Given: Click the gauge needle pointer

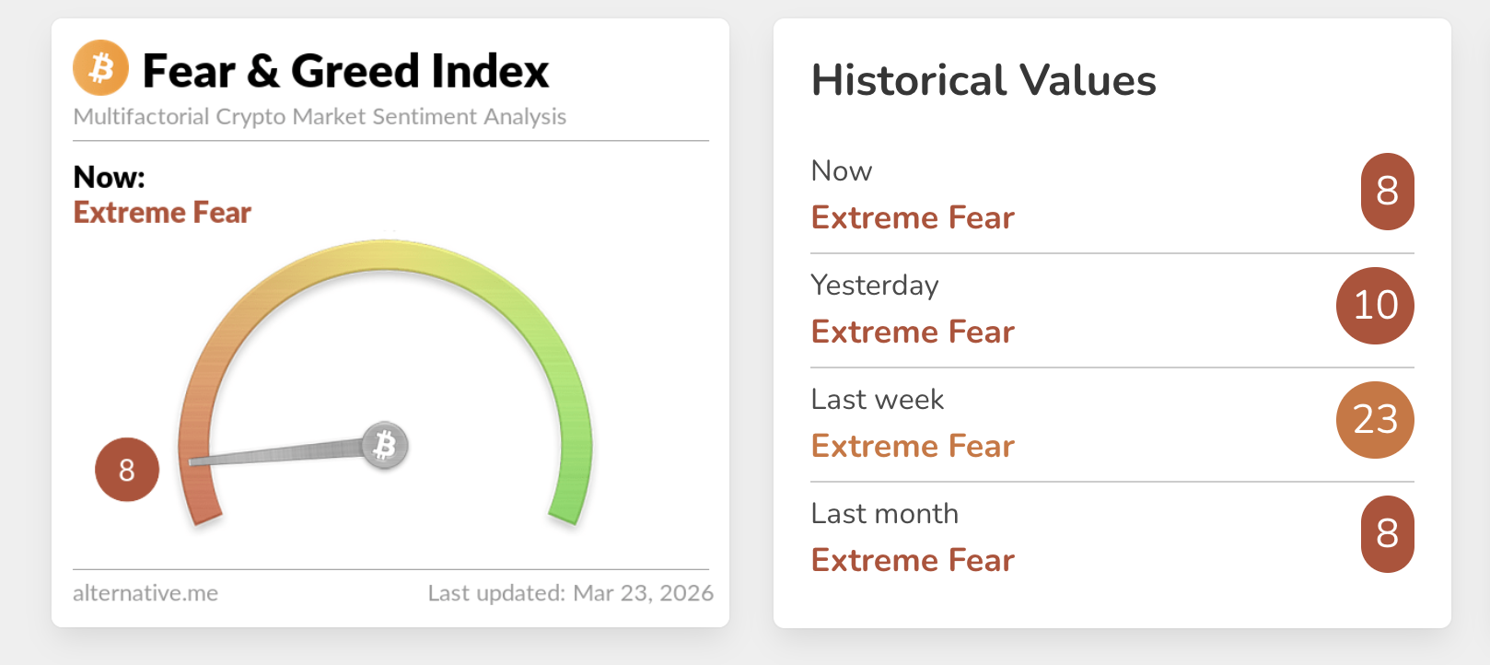Looking at the screenshot, I should click(276, 453).
